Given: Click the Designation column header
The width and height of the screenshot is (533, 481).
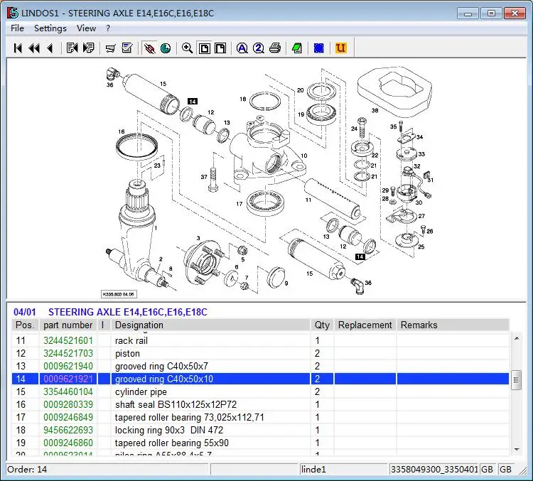Looking at the screenshot, I should click(x=139, y=325).
